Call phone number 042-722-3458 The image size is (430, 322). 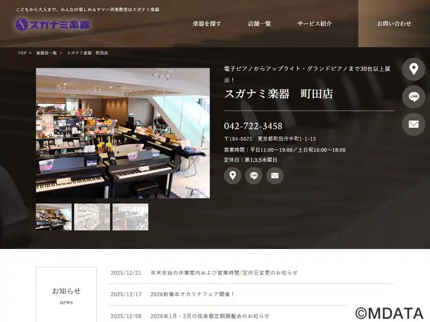(253, 126)
